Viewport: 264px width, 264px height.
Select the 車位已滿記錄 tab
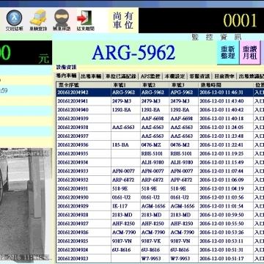pos(120,76)
